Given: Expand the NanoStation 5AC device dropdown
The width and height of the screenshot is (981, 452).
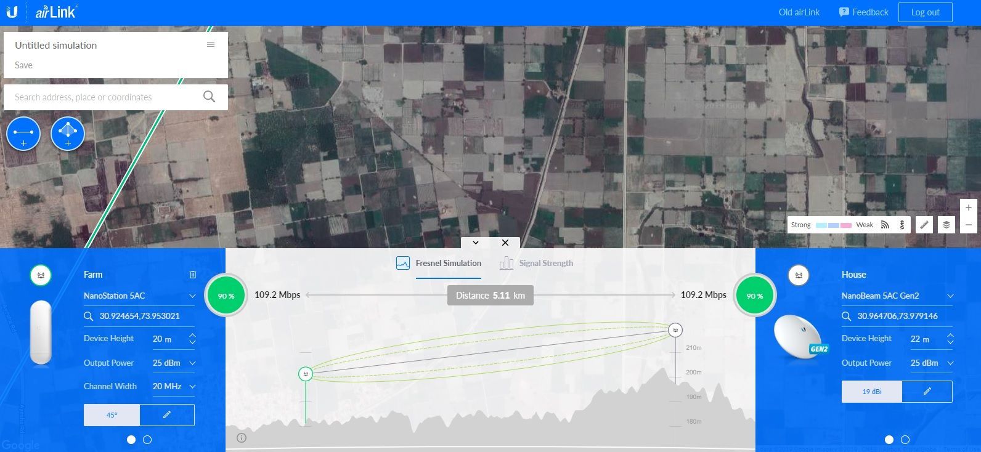Looking at the screenshot, I should (192, 296).
